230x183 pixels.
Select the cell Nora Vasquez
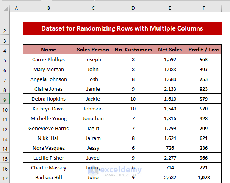(x=49, y=148)
